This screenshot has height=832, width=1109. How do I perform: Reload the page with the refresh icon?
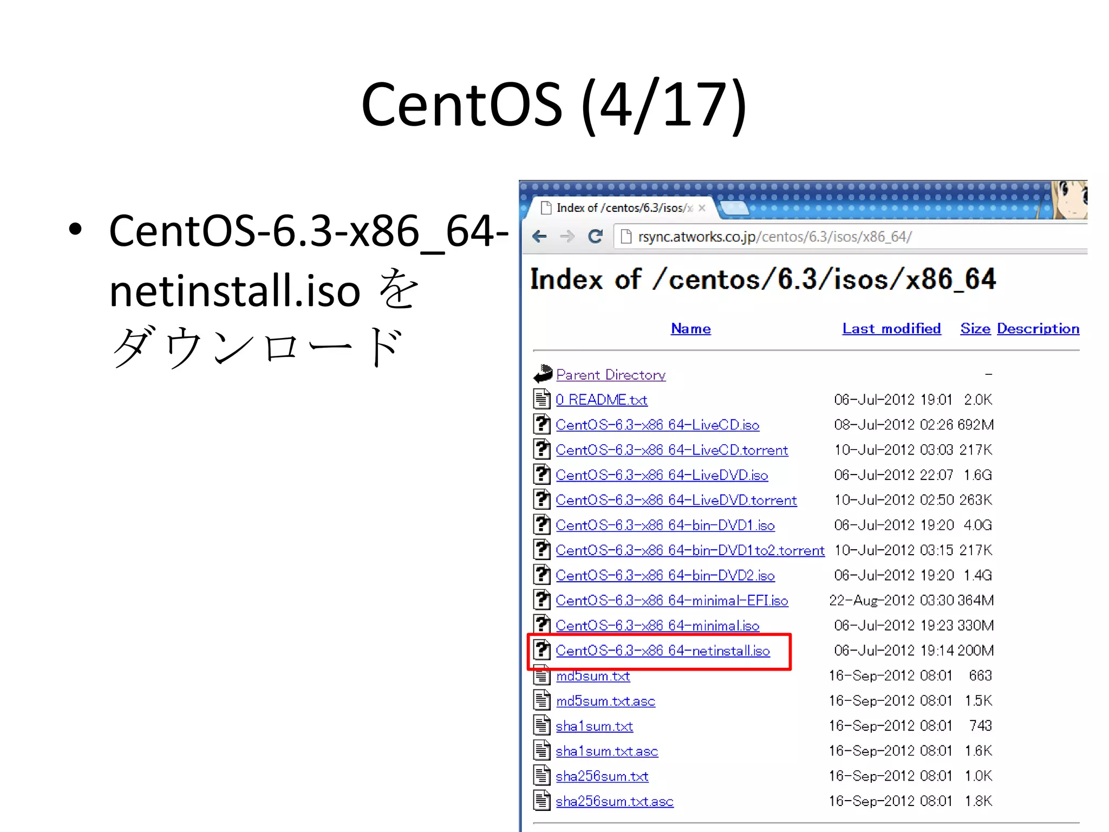point(596,237)
